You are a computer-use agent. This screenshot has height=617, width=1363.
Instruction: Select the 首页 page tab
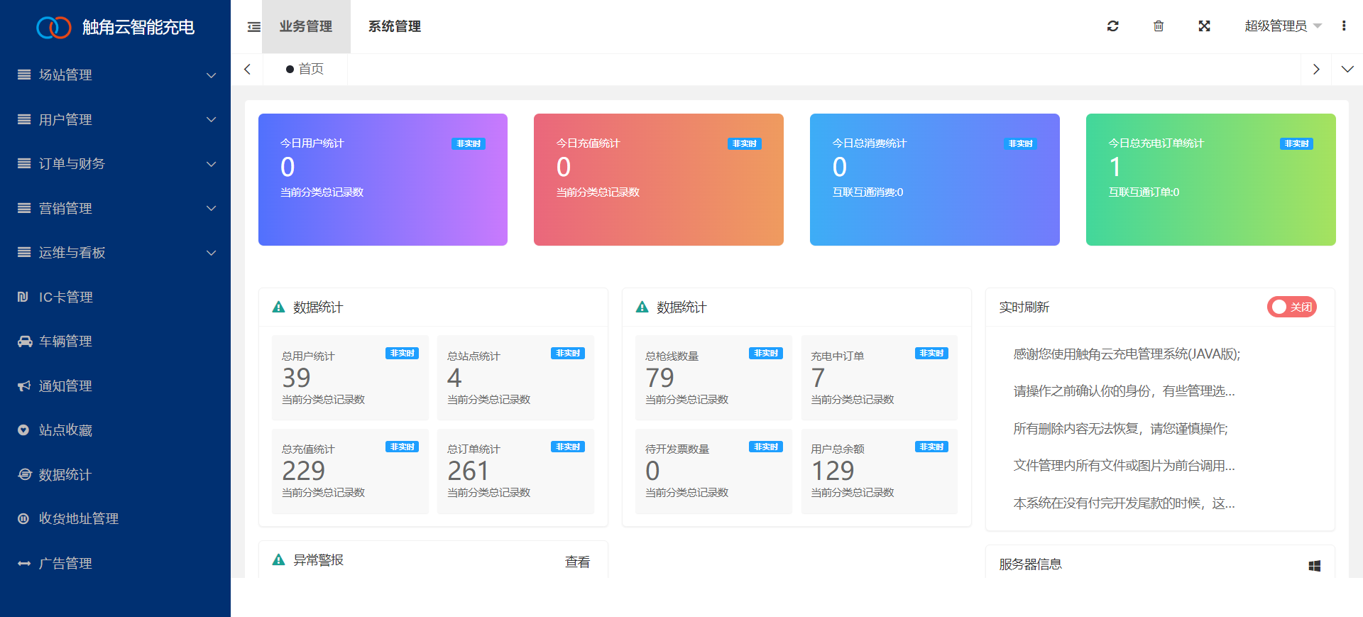click(x=305, y=70)
